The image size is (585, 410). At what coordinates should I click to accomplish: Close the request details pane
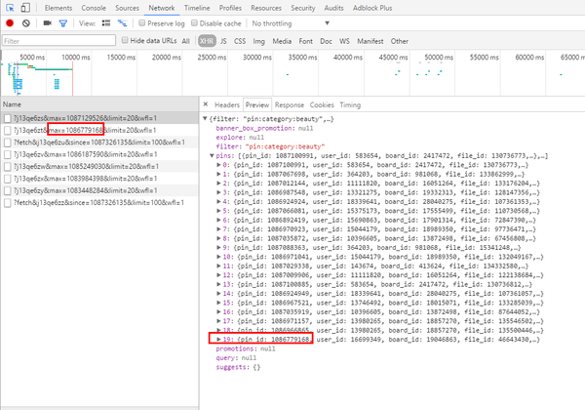[x=206, y=104]
